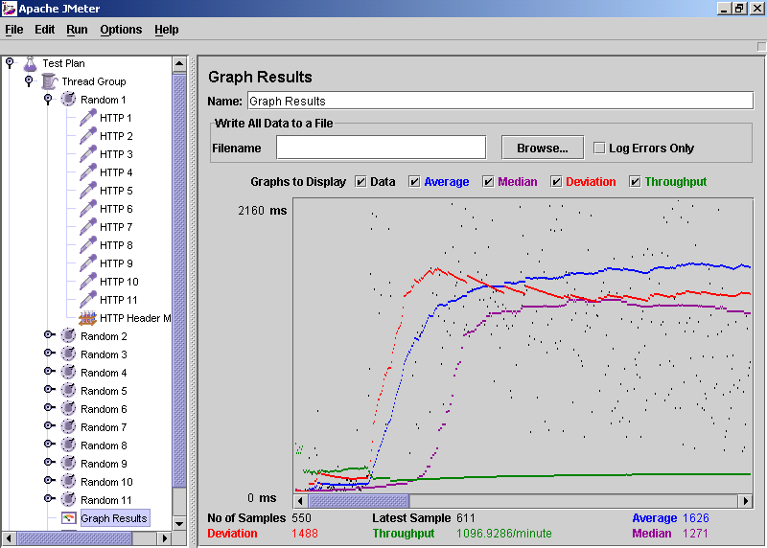The image size is (767, 548).
Task: Click the HTTP 7 sampler pipette icon
Action: [88, 227]
